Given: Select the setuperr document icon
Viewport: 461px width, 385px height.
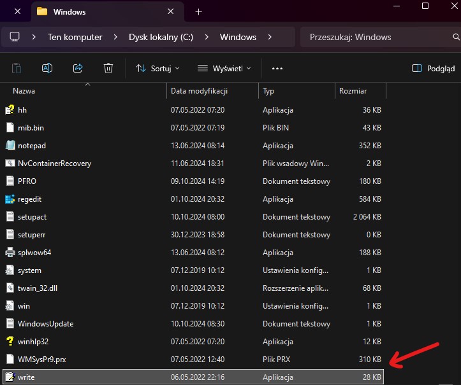Looking at the screenshot, I should [10, 234].
